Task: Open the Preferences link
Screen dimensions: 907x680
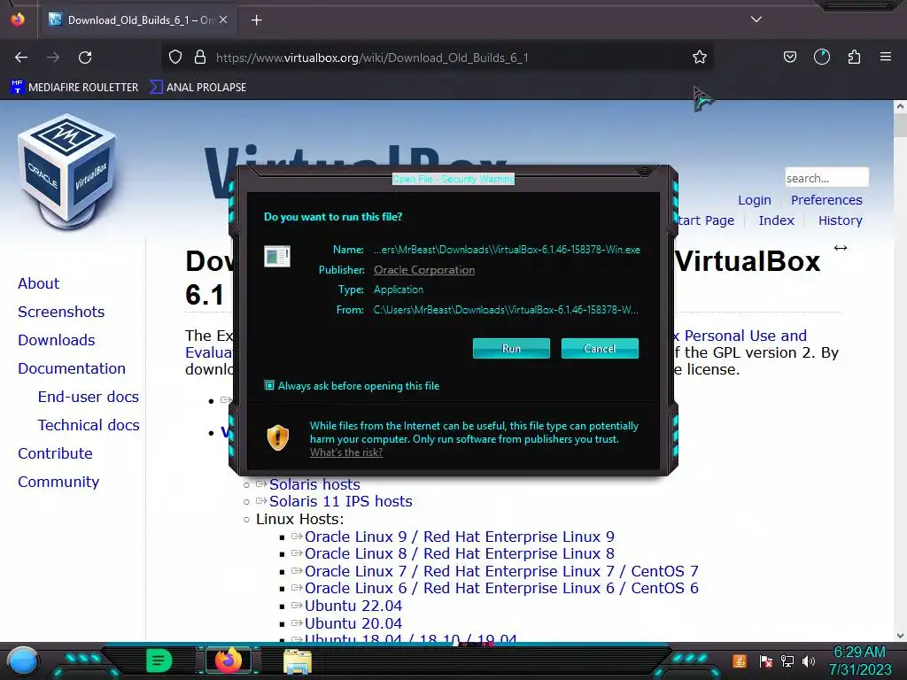Action: point(826,200)
